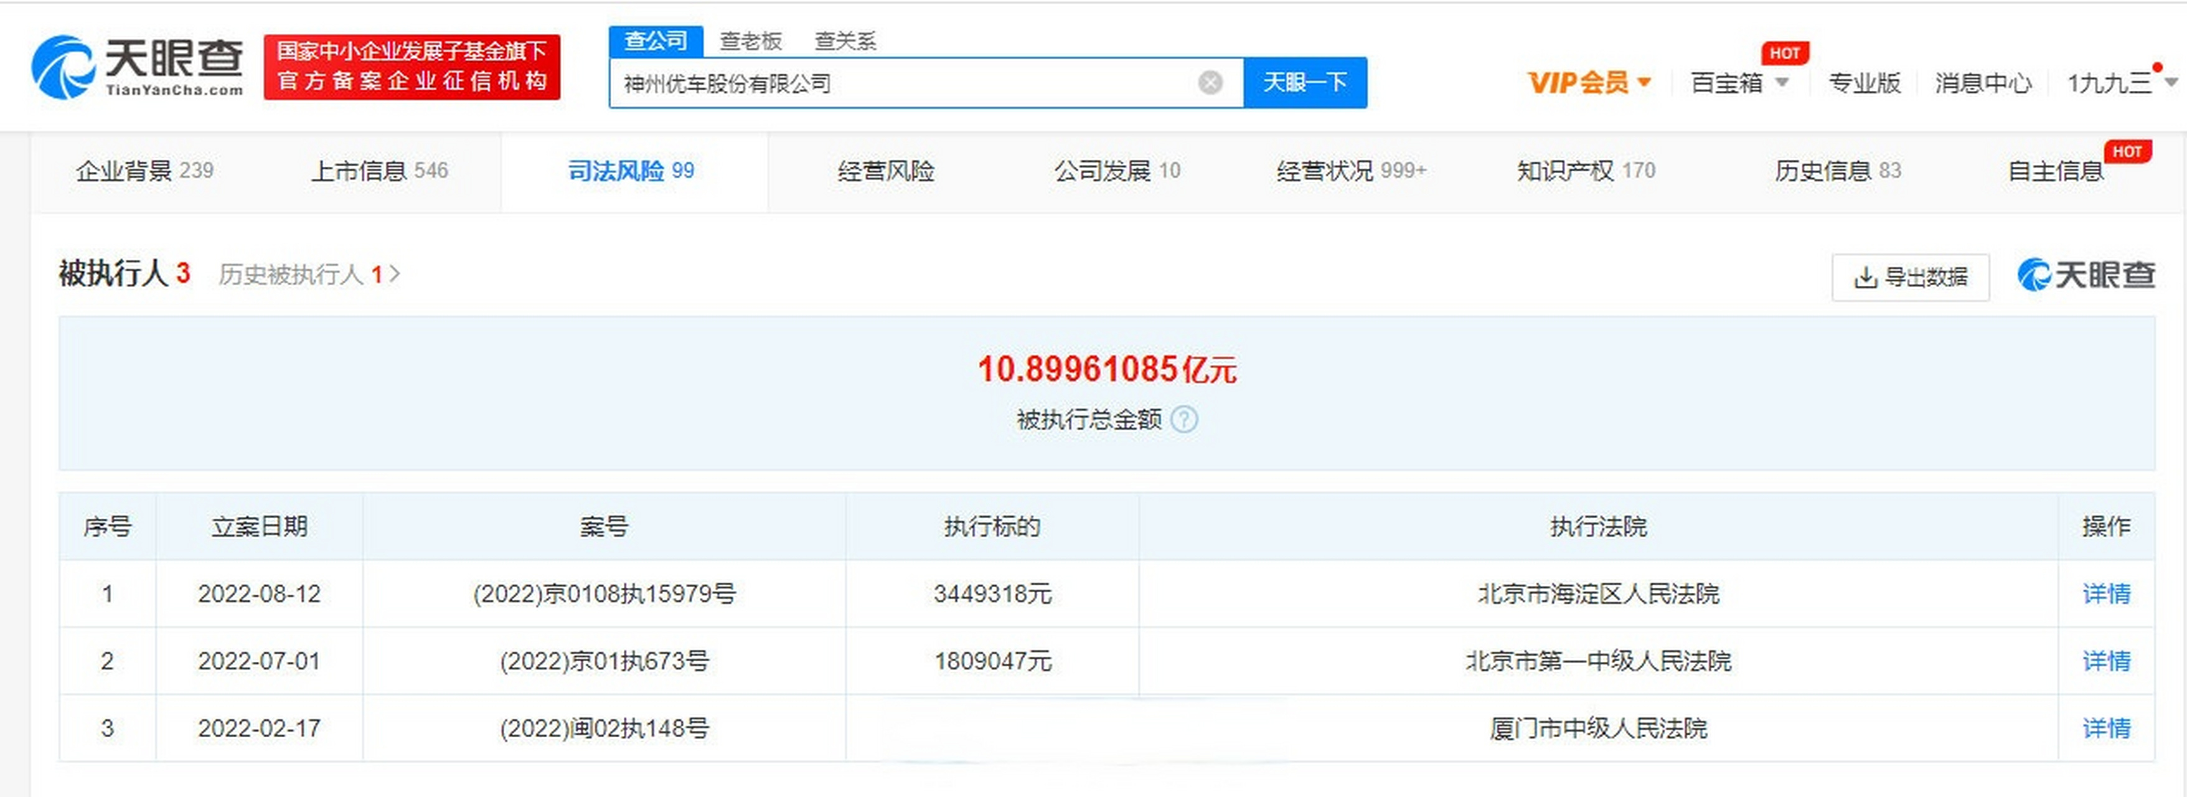Open the 1九九三 user account dropdown

point(2122,82)
